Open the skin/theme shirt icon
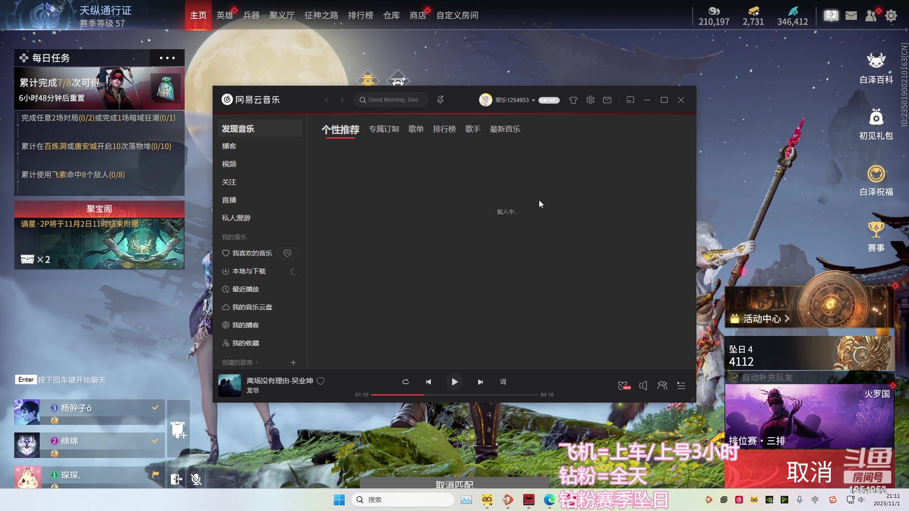909x511 pixels. click(573, 100)
